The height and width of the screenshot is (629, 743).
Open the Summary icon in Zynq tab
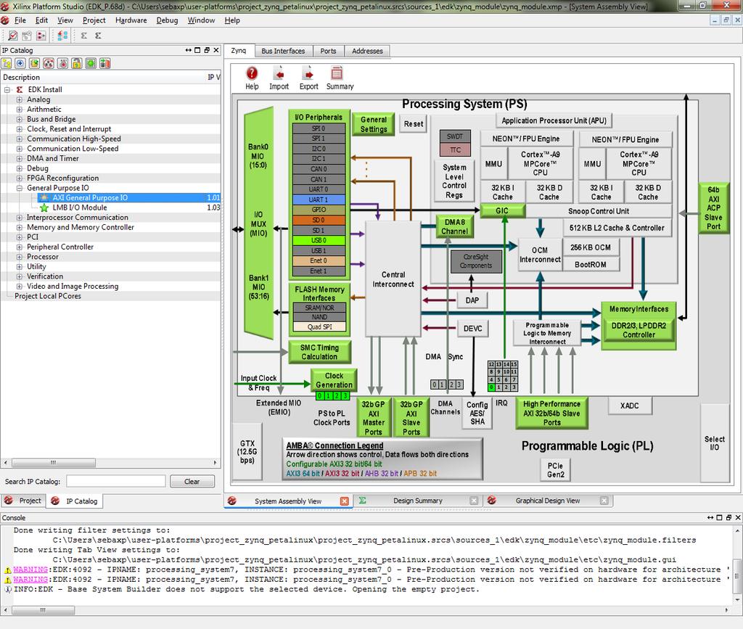click(340, 78)
